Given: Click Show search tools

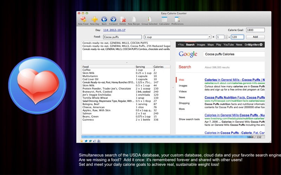Looking at the screenshot, I should 189,119.
